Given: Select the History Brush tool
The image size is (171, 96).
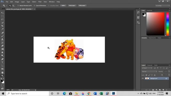Looking at the screenshot, I should pyautogui.click(x=2, y=42).
